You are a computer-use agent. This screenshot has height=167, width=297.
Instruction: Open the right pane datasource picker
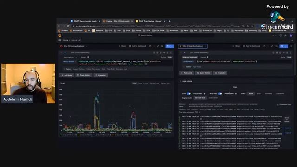pyautogui.click(x=193, y=46)
